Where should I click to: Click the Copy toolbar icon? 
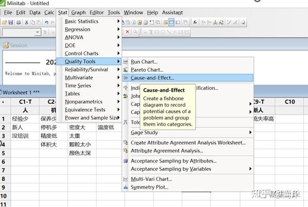click(33, 22)
